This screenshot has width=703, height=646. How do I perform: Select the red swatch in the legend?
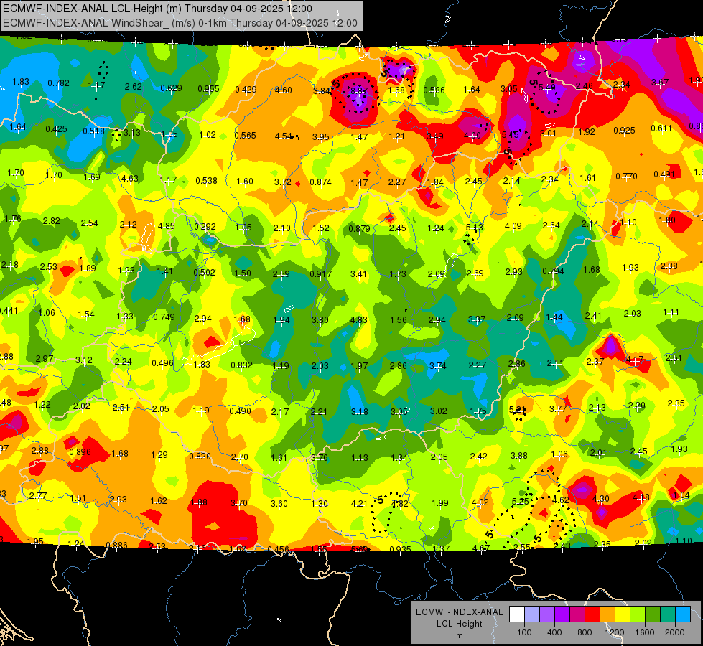coord(592,614)
